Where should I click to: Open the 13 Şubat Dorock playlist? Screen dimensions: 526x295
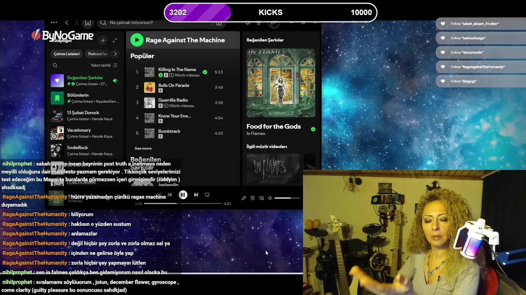coord(84,116)
